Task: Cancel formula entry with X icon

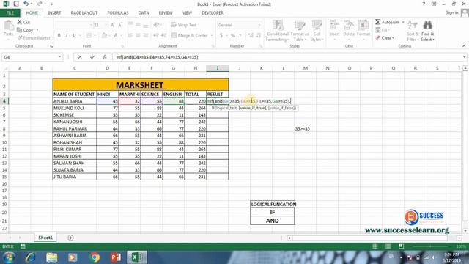Action: 80,57
